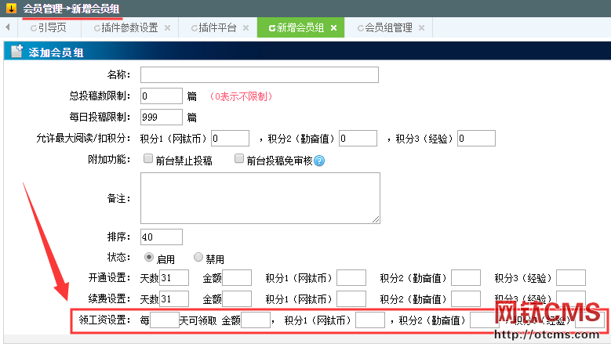The height and width of the screenshot is (347, 611).
Task: Click the 领工资设置 days interval field
Action: 165,320
